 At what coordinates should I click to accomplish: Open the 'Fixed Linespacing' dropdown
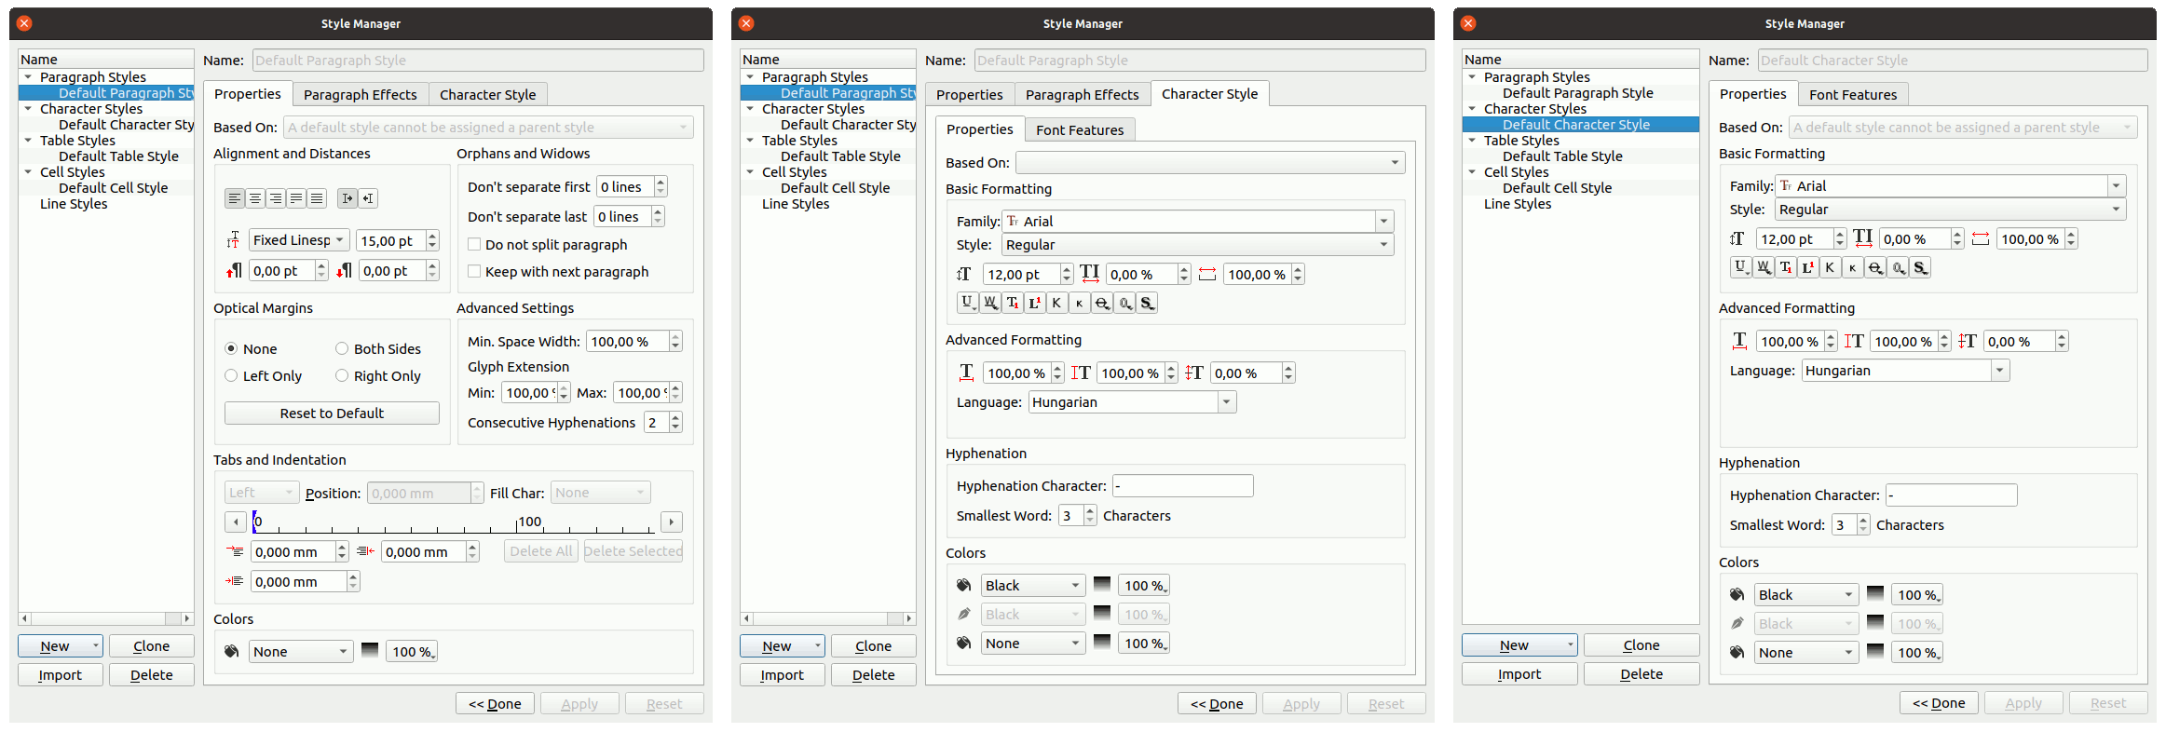tap(299, 240)
